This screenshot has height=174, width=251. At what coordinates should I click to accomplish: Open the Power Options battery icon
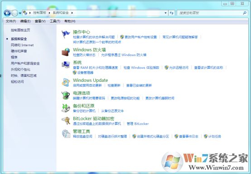(66, 95)
